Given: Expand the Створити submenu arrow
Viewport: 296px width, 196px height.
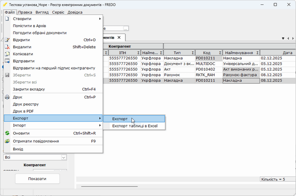Looking at the screenshot, I should (100, 19).
